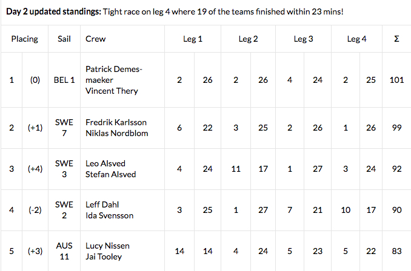
Task: Select the SWE 7 sail cell
Action: [x=64, y=128]
